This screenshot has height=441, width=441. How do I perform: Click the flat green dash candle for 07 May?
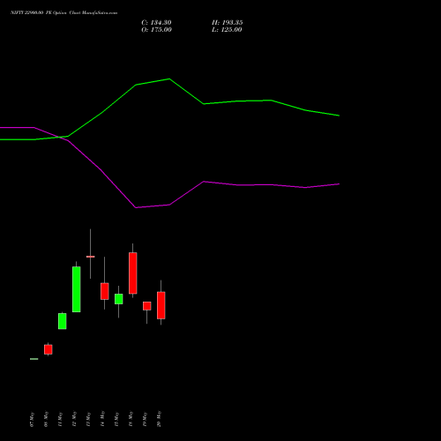pos(34,359)
